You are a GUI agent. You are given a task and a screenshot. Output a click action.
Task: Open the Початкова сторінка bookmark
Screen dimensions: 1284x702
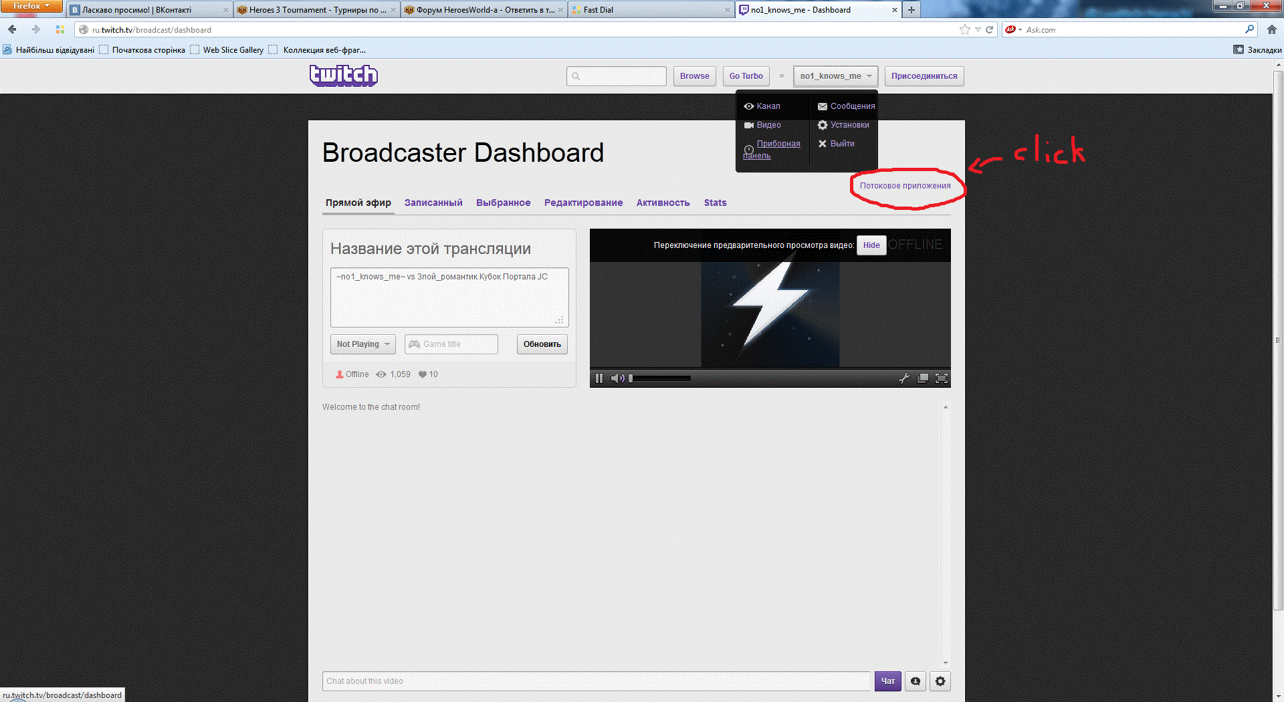pyautogui.click(x=142, y=50)
